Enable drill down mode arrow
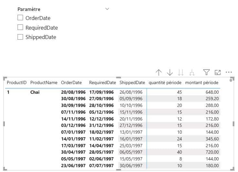Image resolution: width=238 pixels, height=172 pixels. pos(170,72)
